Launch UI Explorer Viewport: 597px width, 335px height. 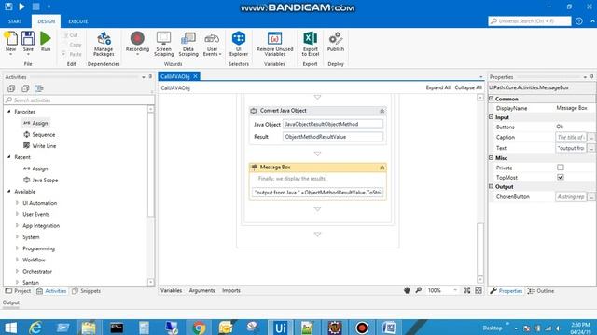[239, 44]
